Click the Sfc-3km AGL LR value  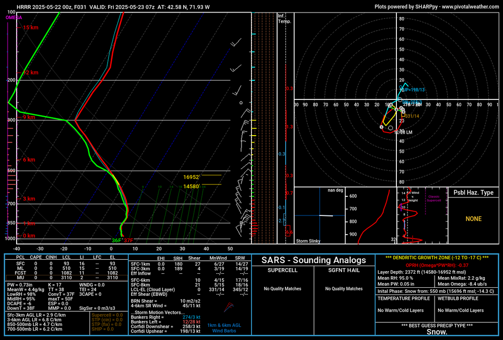point(36,315)
